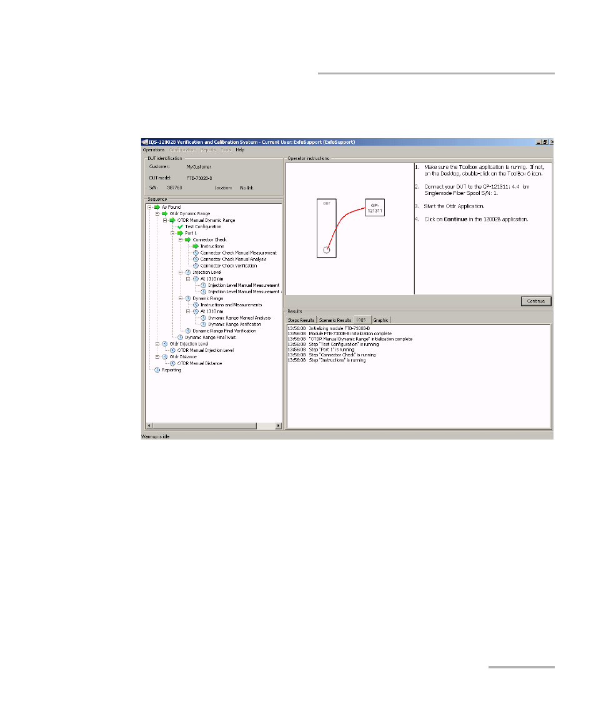596x724 pixels.
Task: Open the Tools menu
Action: pyautogui.click(x=226, y=150)
